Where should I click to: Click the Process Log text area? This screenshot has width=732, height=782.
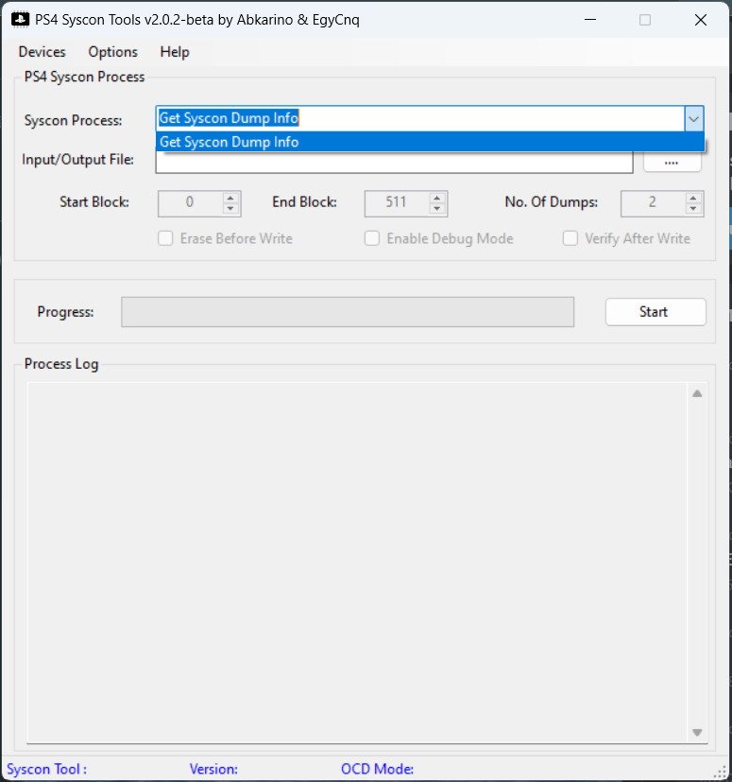tap(356, 563)
